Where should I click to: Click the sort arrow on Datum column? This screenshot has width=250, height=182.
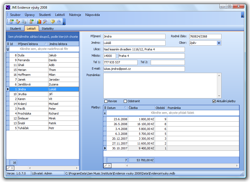125,108
